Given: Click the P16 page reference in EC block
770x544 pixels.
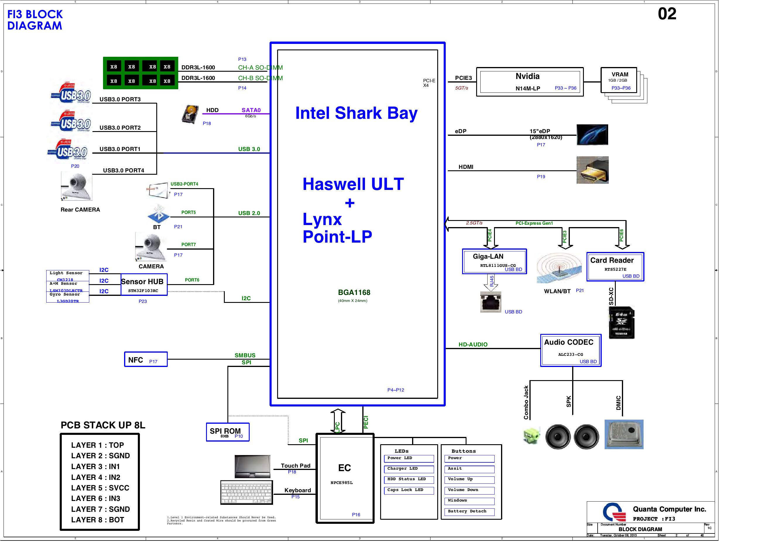Looking at the screenshot, I should (x=356, y=514).
